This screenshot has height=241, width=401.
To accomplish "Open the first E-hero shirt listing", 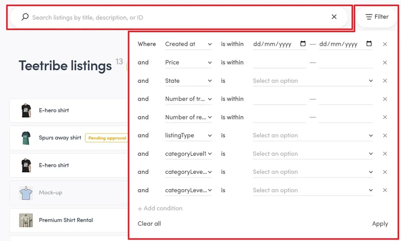I will click(x=69, y=110).
